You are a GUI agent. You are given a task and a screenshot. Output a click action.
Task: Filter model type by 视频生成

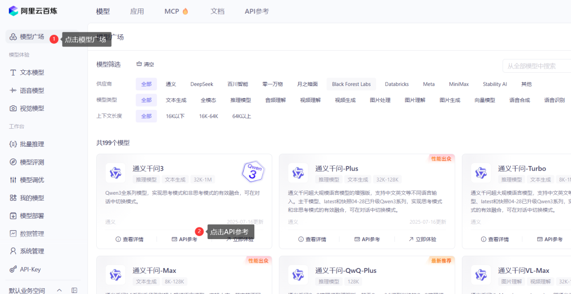click(345, 100)
